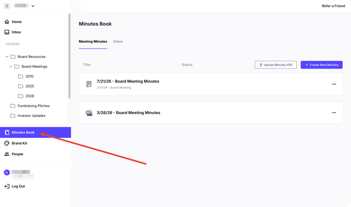Open the Inbox sidebar item
351x207 pixels.
(16, 32)
